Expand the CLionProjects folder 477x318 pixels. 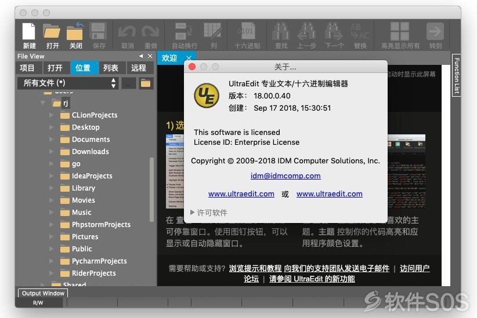(x=51, y=115)
